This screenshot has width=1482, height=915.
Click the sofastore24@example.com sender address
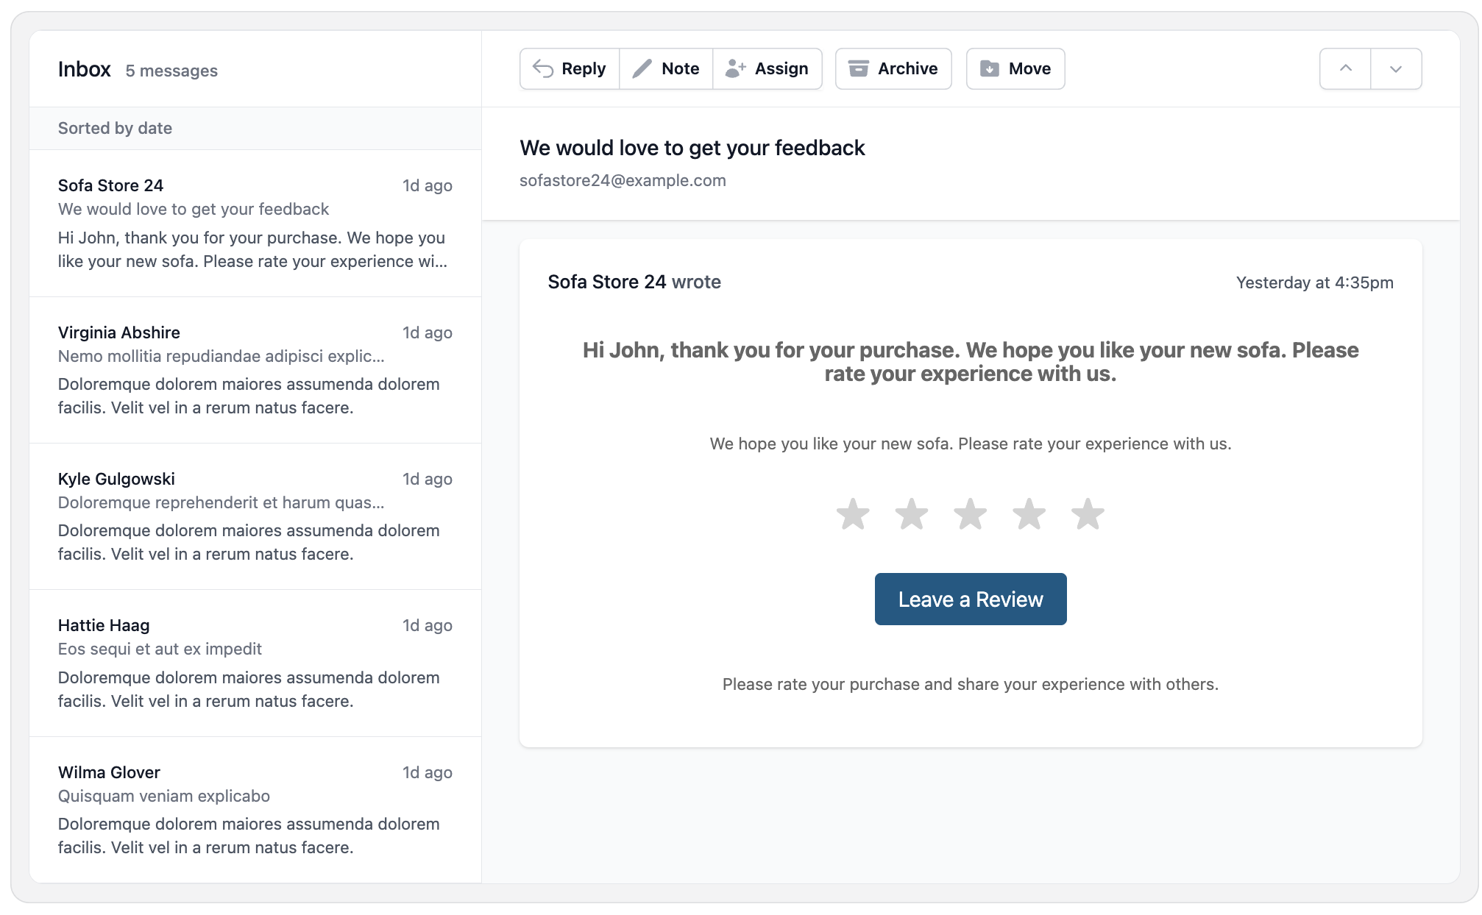(623, 180)
